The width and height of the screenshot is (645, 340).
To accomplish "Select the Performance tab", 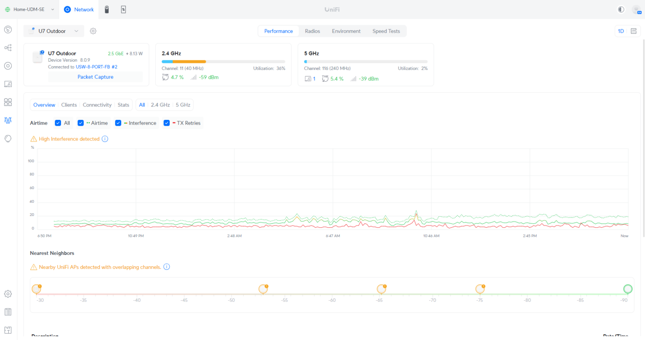I will click(278, 31).
